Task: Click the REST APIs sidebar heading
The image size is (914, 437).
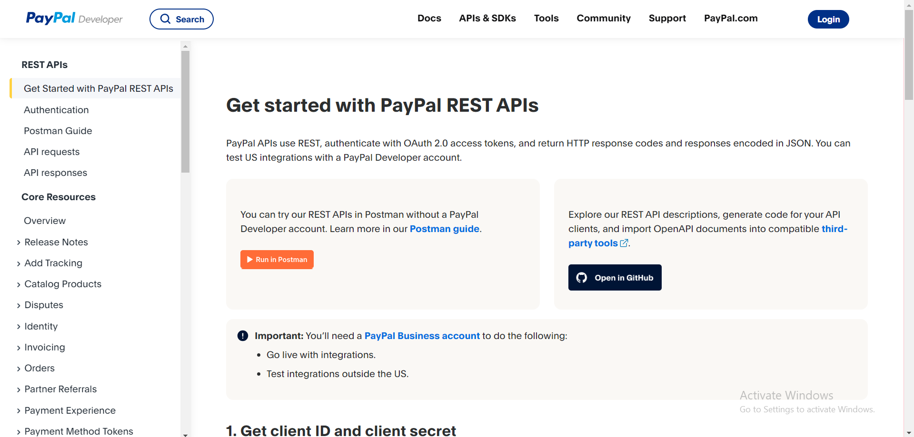Action: pos(45,65)
